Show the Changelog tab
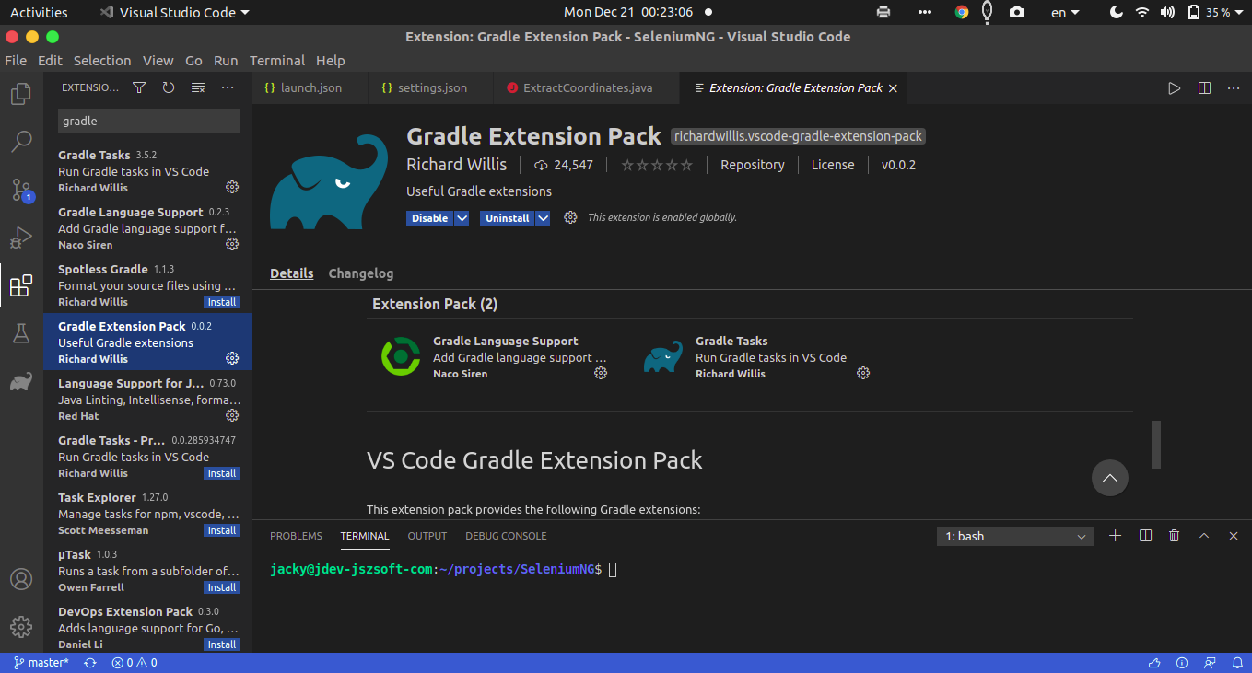The width and height of the screenshot is (1252, 673). 361,273
